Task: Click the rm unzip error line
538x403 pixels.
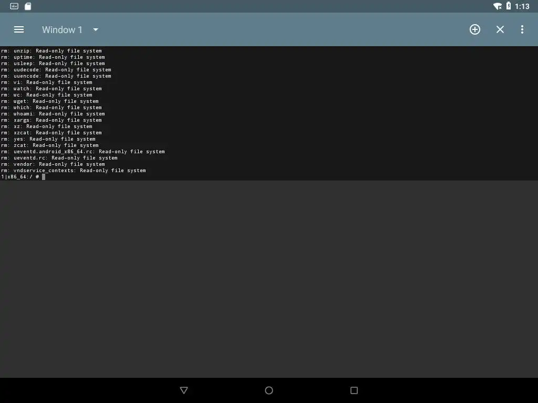Action: click(x=51, y=51)
